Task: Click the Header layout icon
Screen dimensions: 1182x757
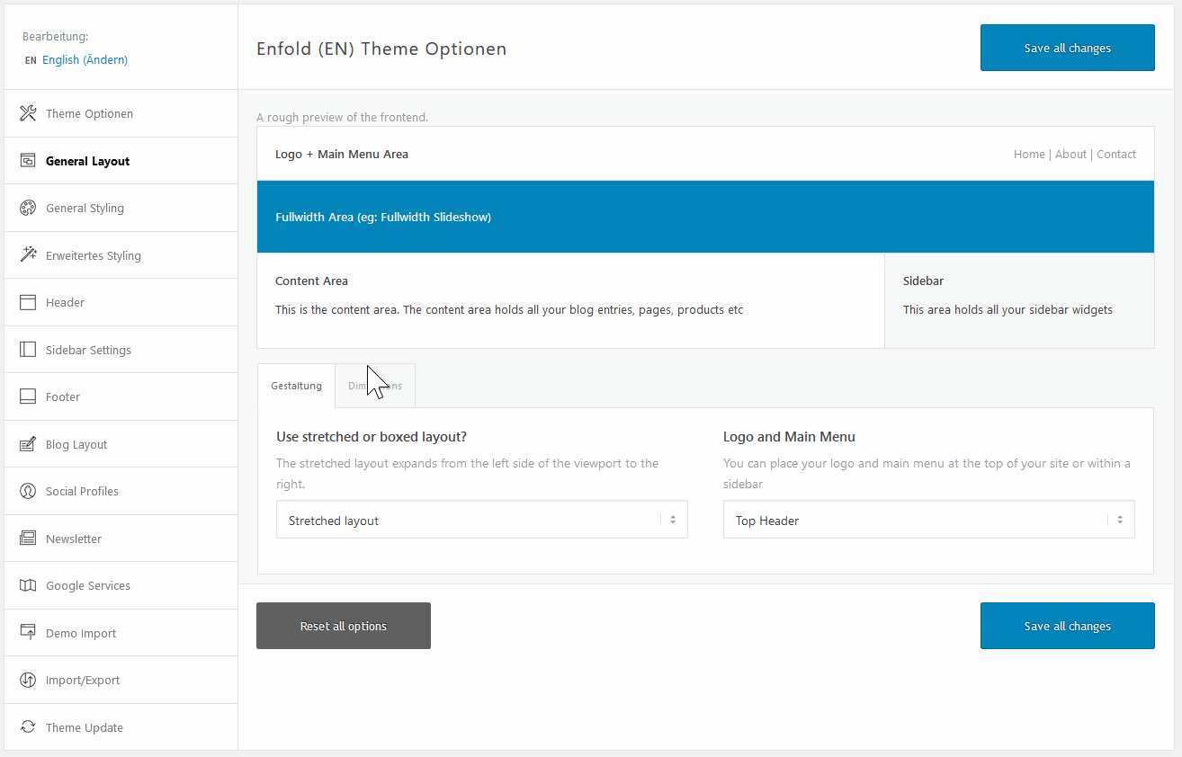Action: click(28, 303)
